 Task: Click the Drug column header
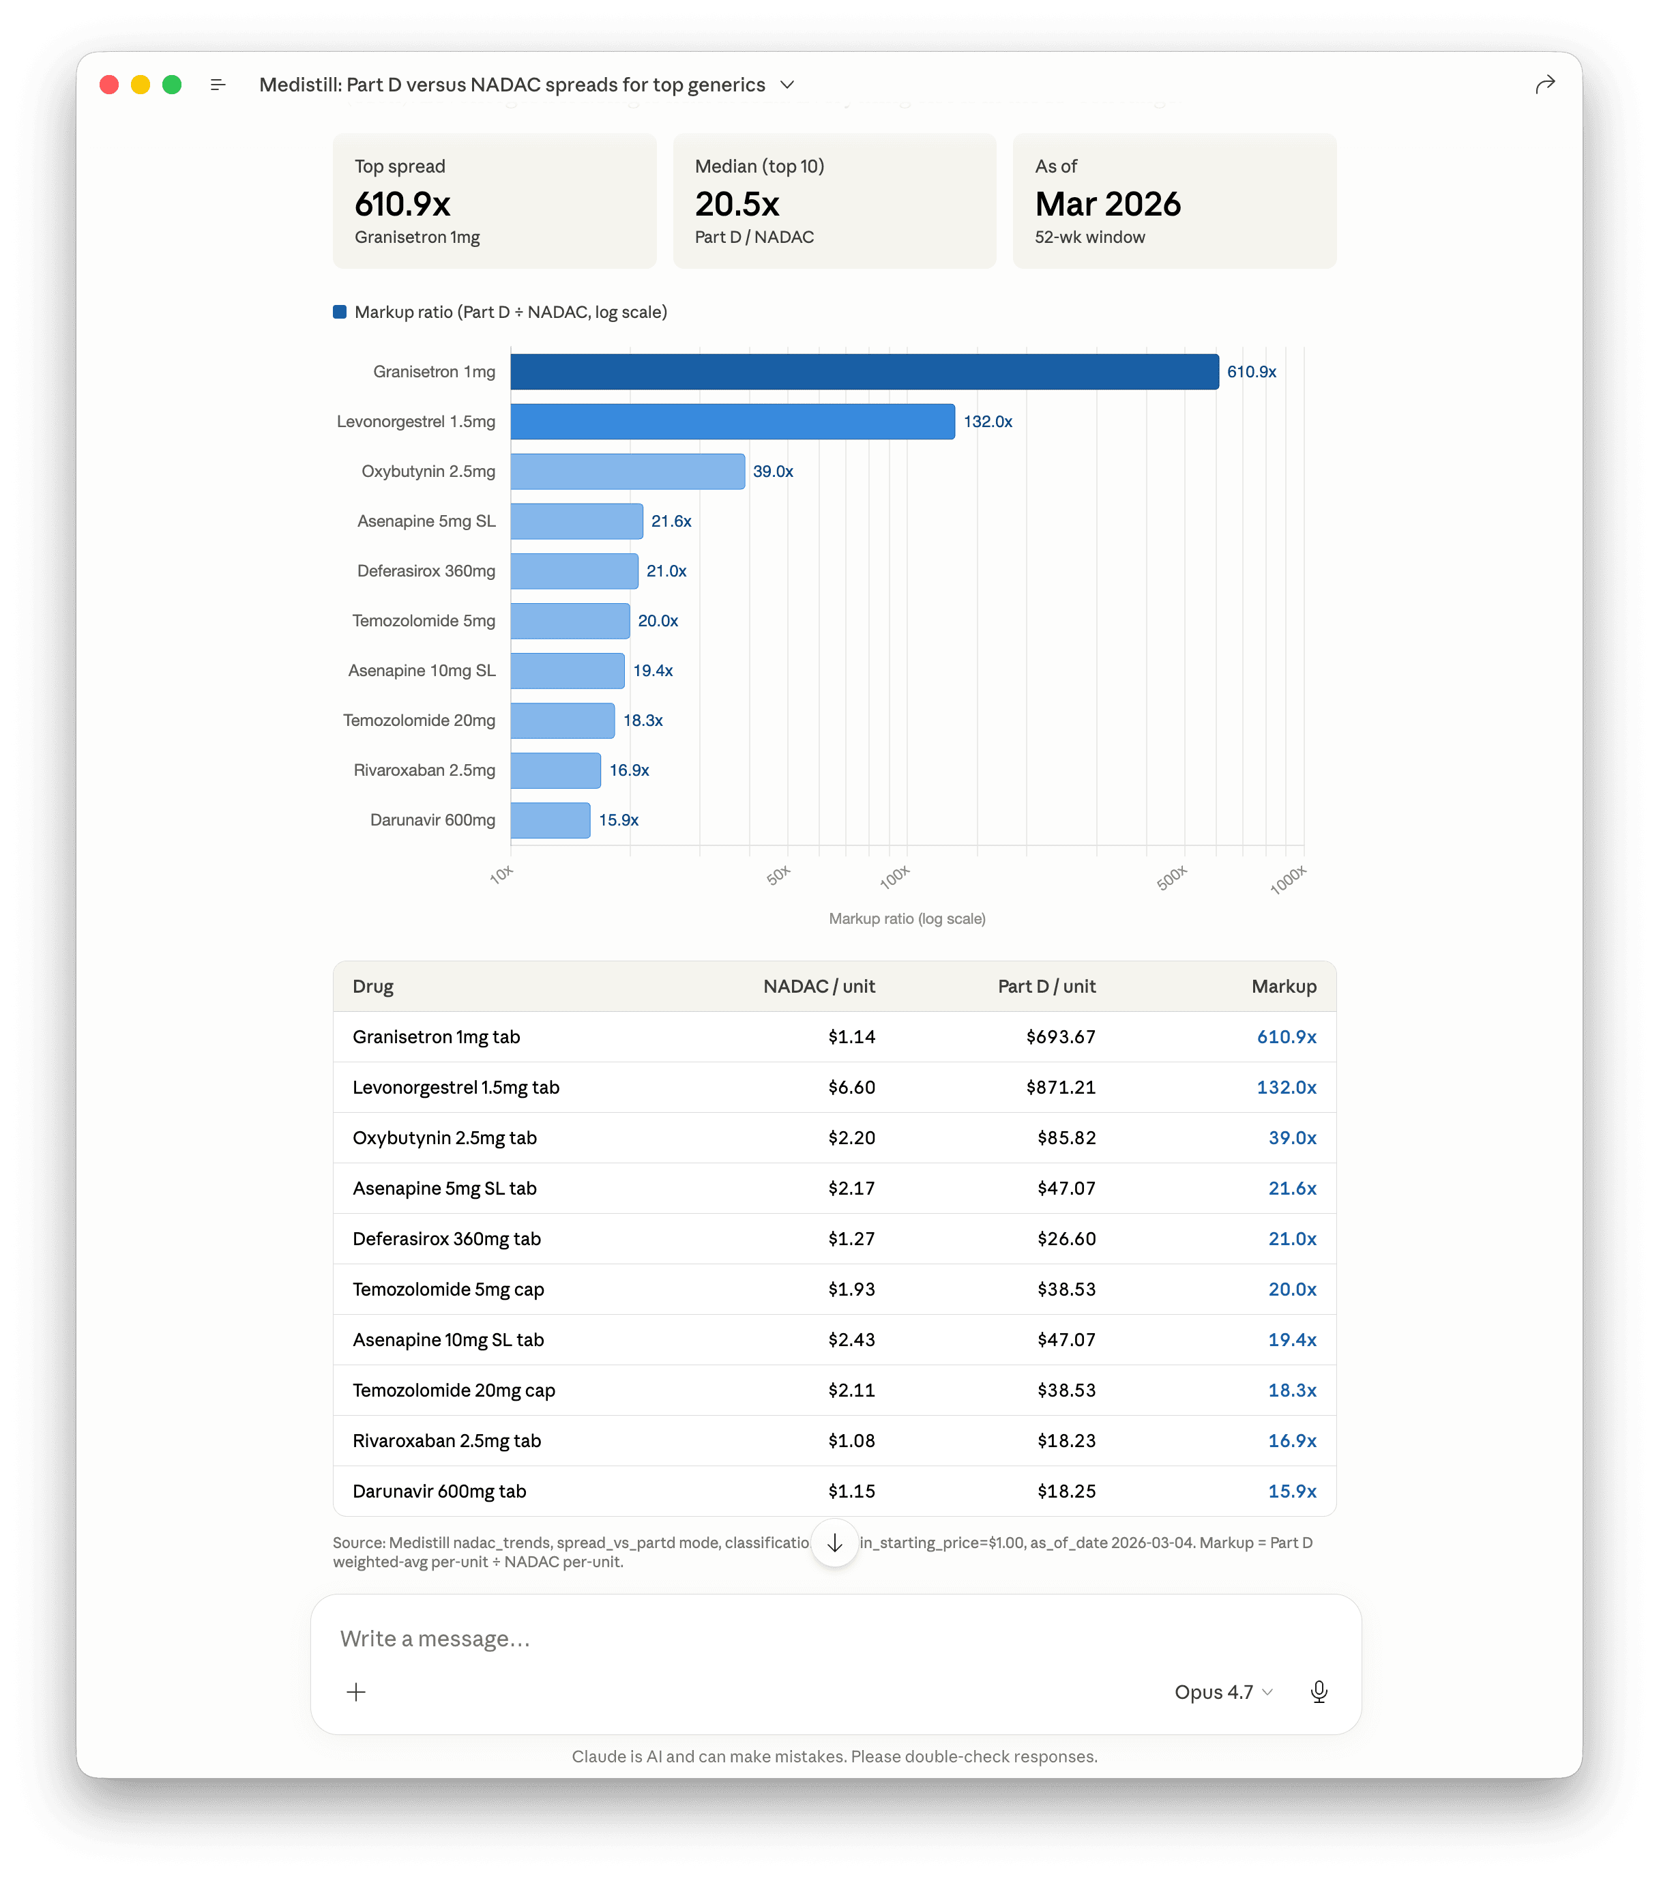click(x=373, y=987)
